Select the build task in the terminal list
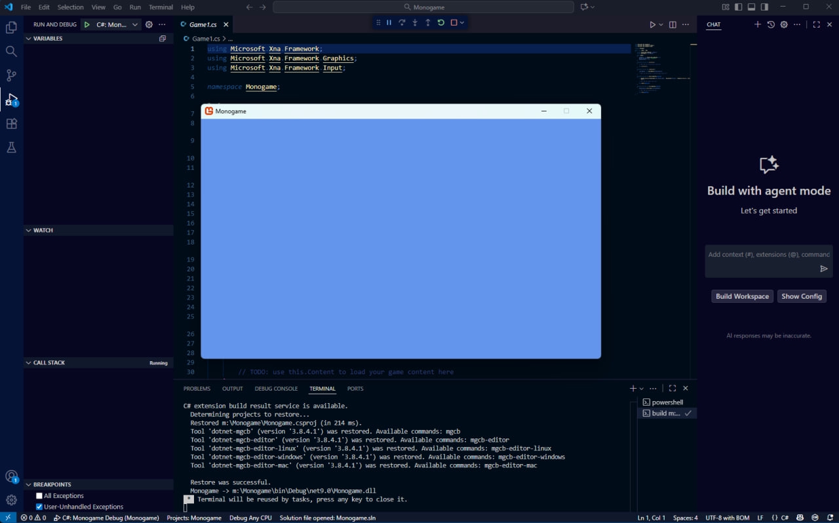This screenshot has width=839, height=523. 662,413
